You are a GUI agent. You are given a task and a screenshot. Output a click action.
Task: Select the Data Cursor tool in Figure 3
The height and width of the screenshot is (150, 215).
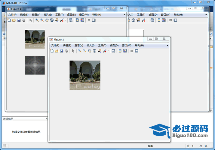(x=99, y=51)
